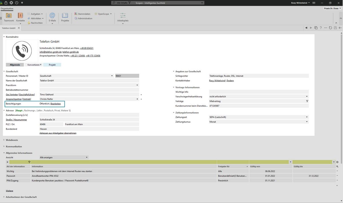This screenshot has width=343, height=203.
Task: Open Stammdaten in the ribbon
Action: pyautogui.click(x=82, y=14)
